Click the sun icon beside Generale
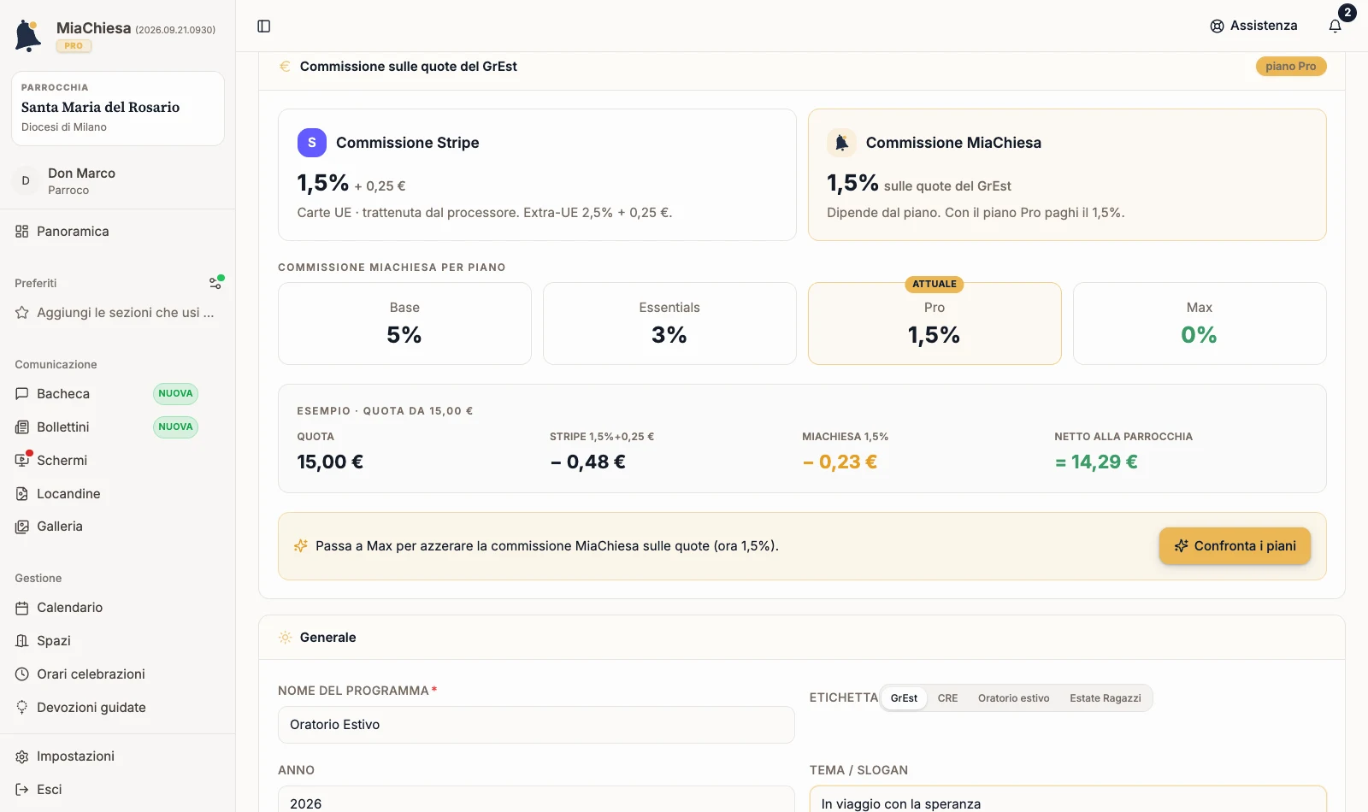Screen dimensions: 1368x812 [285, 638]
